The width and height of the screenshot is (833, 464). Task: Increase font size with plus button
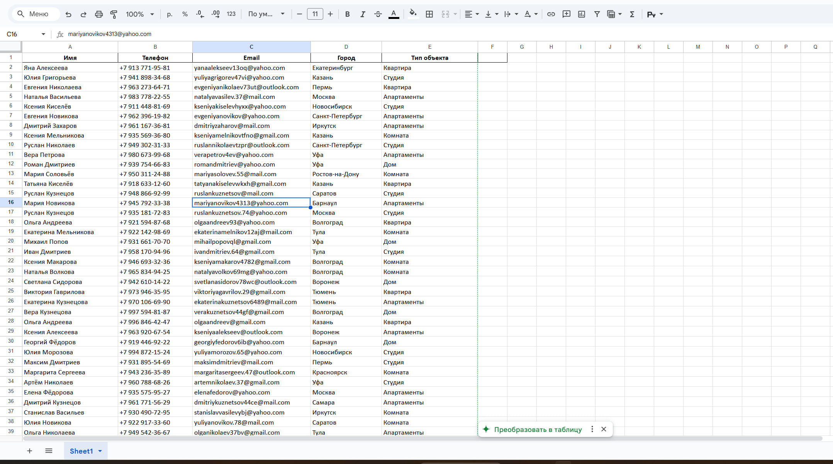tap(330, 14)
